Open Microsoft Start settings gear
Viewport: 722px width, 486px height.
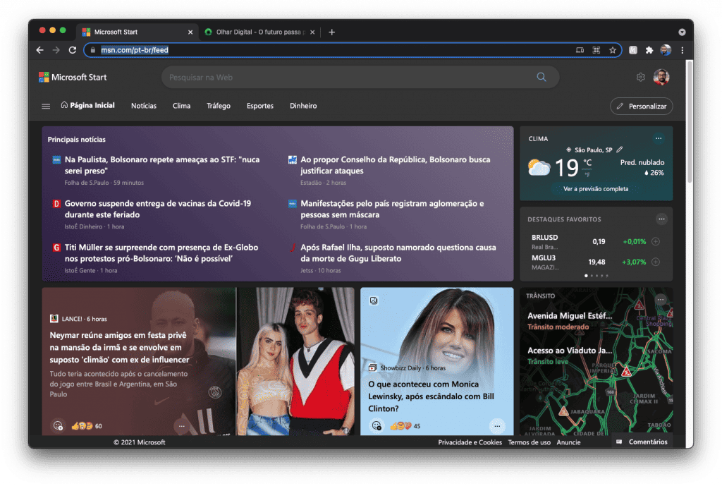tap(640, 77)
